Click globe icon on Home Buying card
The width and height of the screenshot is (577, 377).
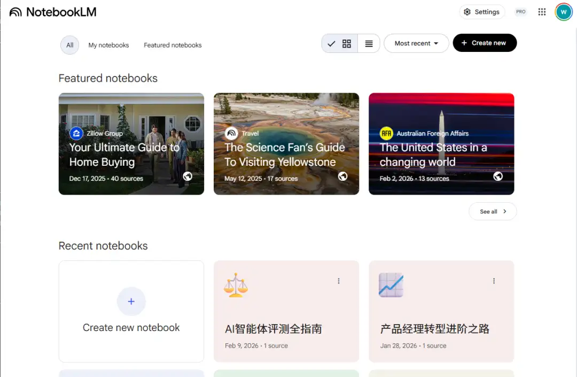[x=188, y=176]
